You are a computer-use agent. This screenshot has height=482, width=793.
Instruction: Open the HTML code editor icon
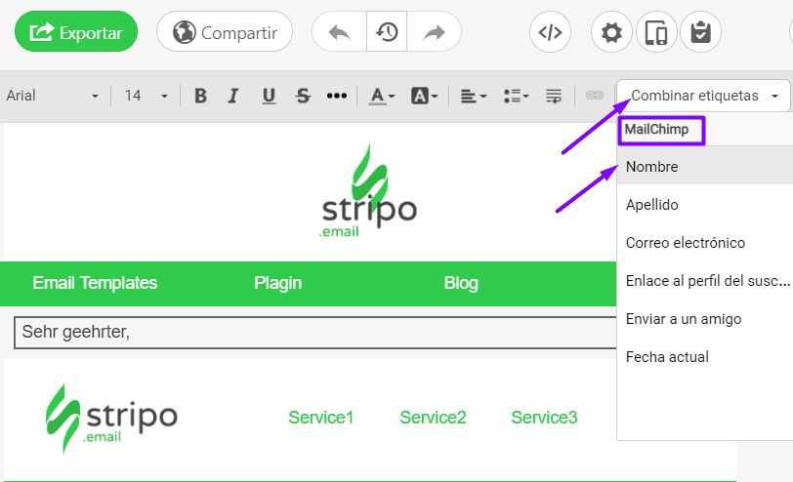tap(550, 32)
